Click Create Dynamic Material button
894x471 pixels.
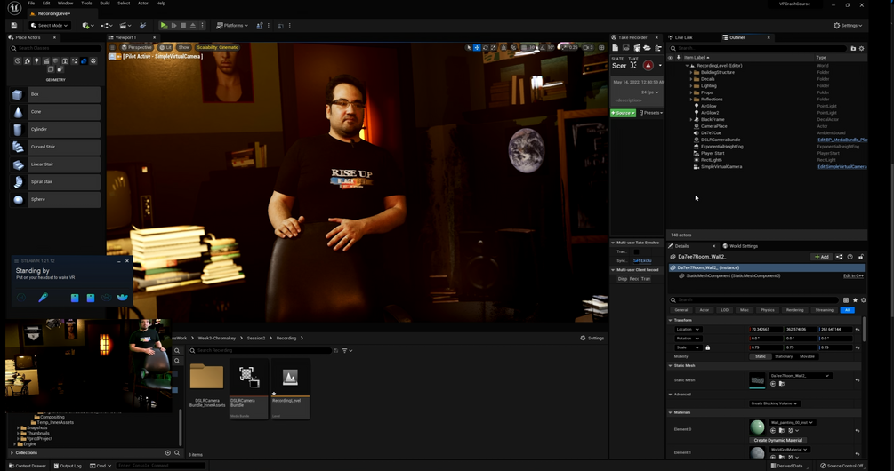777,440
